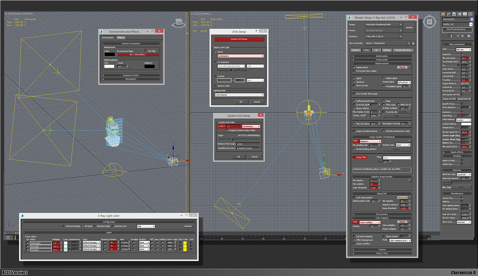The height and width of the screenshot is (276, 478).
Task: Select the US Standard radio button
Action: tap(215, 62)
